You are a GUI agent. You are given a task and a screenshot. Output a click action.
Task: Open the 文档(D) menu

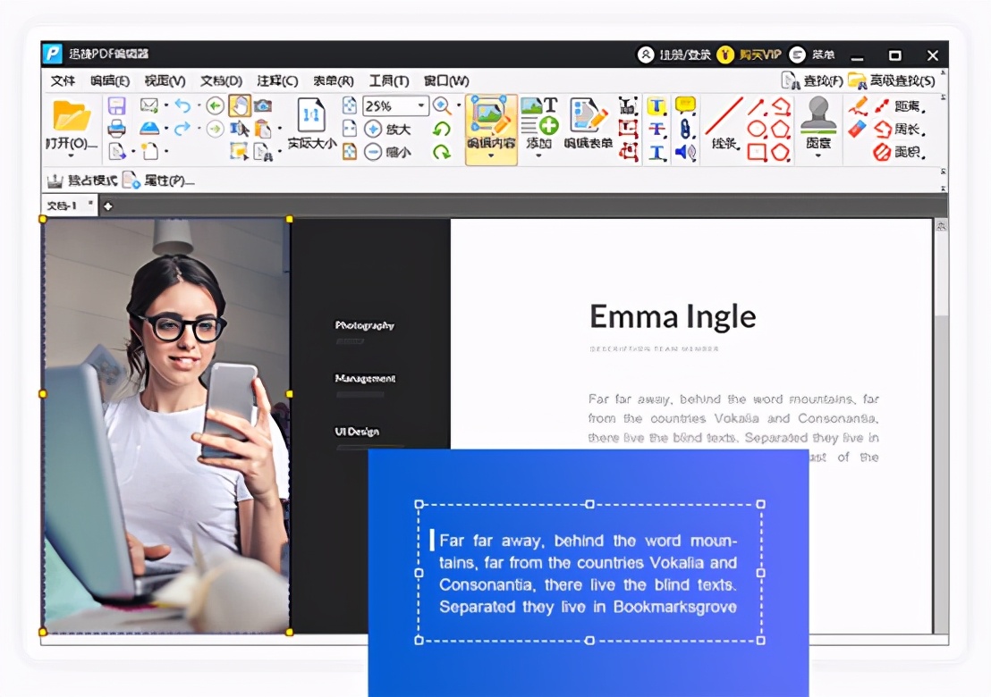coord(221,80)
